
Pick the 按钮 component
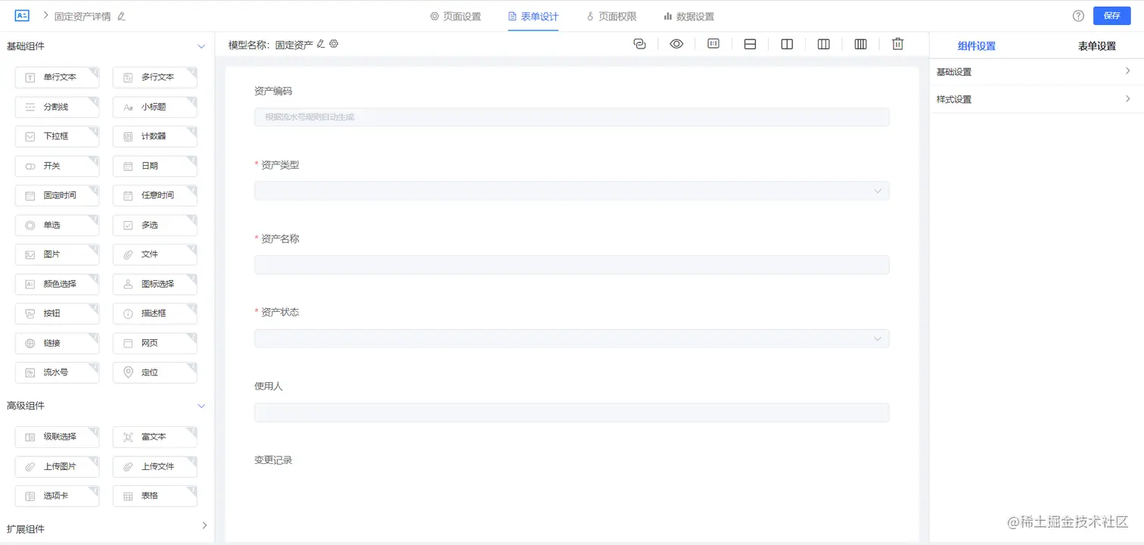tap(57, 313)
